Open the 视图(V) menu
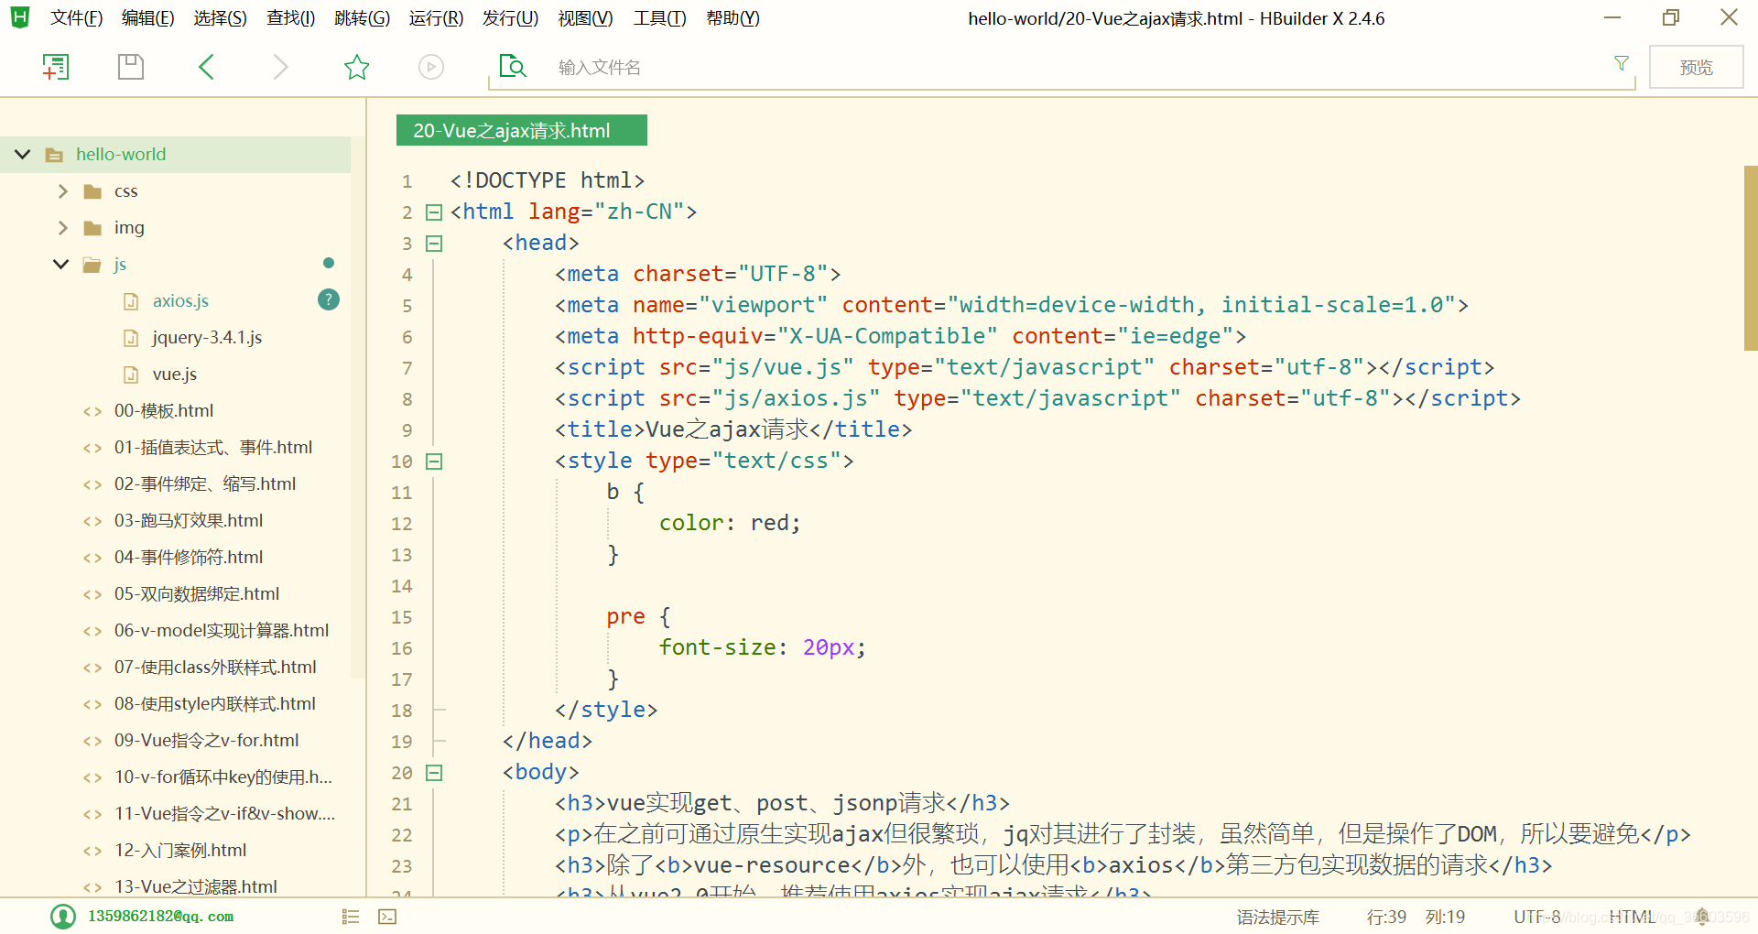Viewport: 1758px width, 934px height. [x=586, y=18]
